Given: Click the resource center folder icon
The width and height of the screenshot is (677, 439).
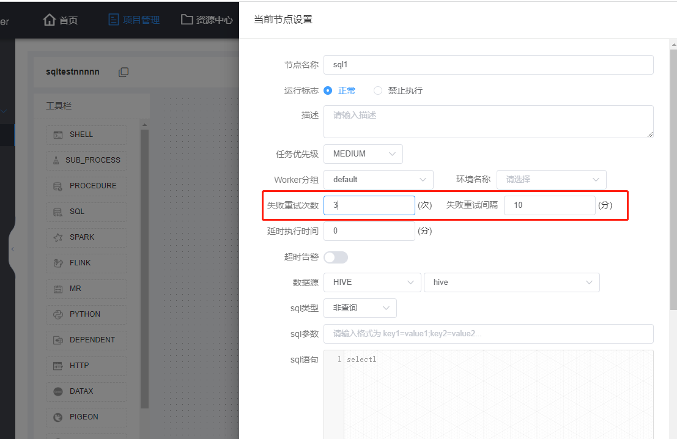Looking at the screenshot, I should click(187, 20).
